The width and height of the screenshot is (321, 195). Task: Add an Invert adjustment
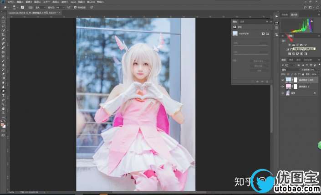(x=290, y=54)
